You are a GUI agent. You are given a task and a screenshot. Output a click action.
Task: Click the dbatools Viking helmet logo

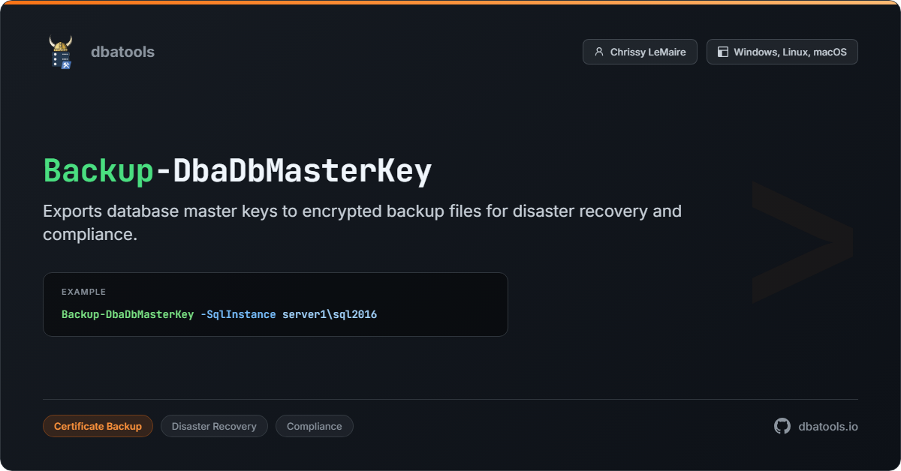pyautogui.click(x=60, y=52)
